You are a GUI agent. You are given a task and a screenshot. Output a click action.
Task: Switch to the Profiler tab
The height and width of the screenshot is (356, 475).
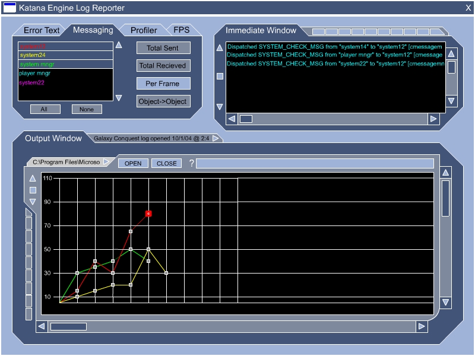144,30
